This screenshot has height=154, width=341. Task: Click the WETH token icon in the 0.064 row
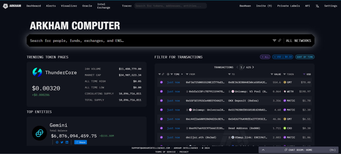pos(285,91)
